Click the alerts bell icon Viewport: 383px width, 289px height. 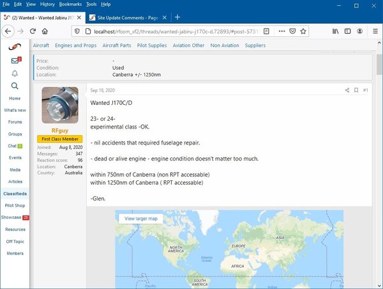tap(15, 74)
